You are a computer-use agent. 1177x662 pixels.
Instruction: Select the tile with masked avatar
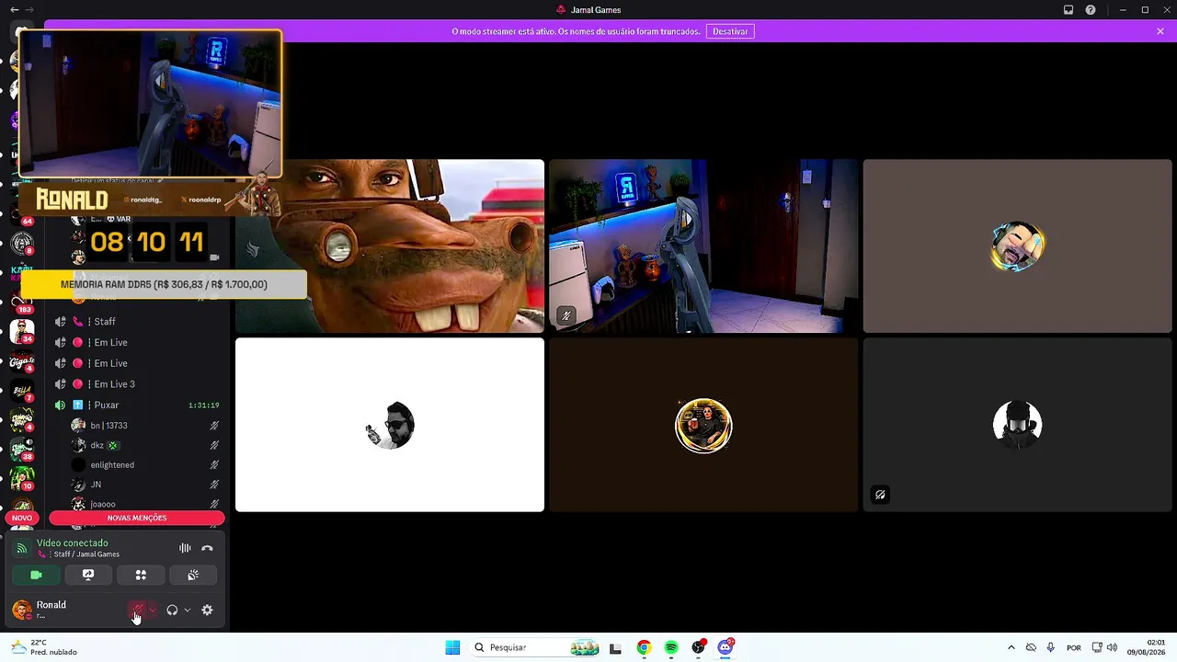coord(1017,425)
